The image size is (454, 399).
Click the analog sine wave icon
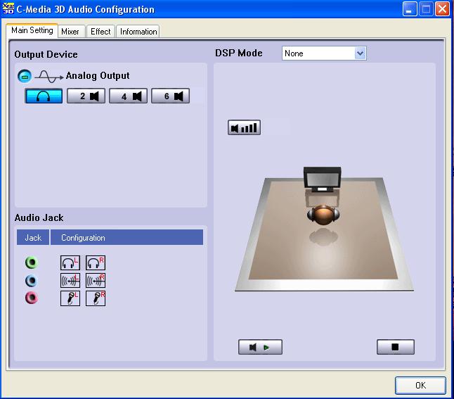tap(48, 77)
